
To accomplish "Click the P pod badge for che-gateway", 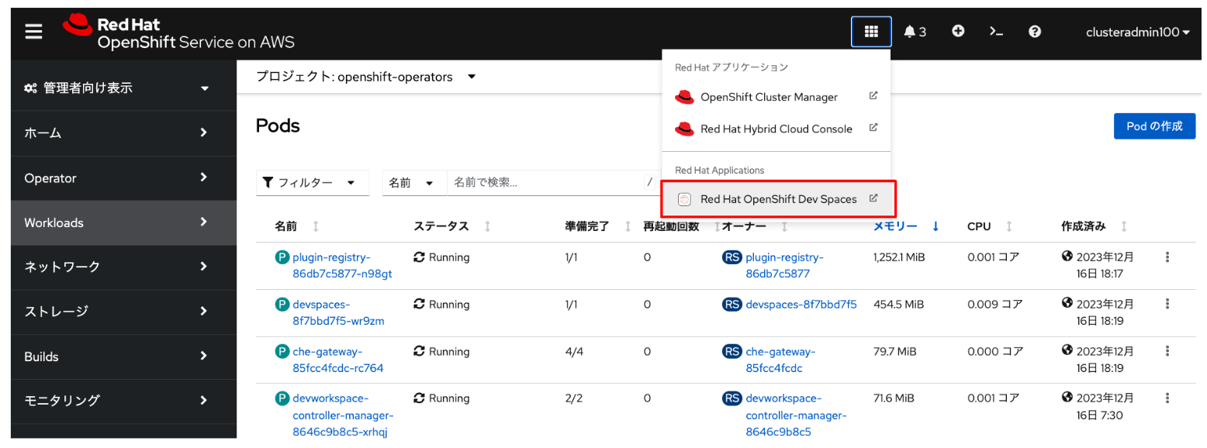I will (x=282, y=351).
